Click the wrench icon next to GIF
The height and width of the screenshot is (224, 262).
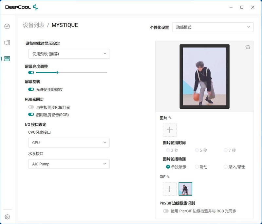point(168,177)
